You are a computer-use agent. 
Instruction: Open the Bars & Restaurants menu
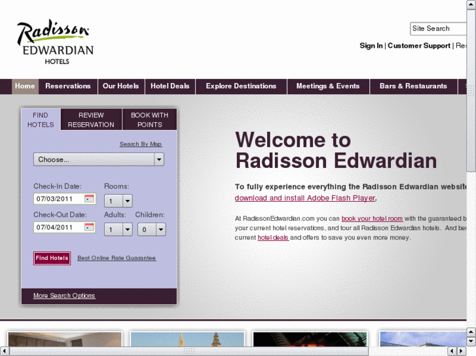click(413, 86)
